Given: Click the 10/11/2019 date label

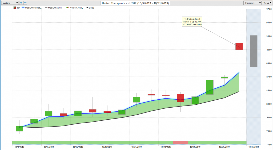Looking at the screenshot, I should tap(49, 147).
